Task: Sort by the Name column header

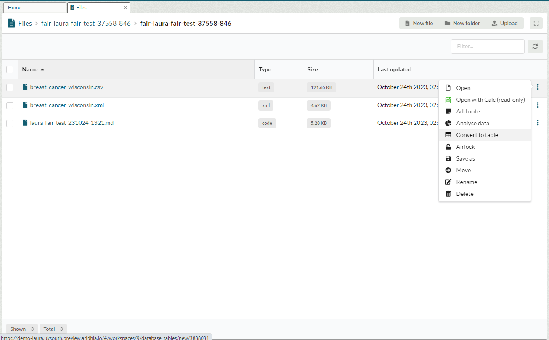Action: click(x=30, y=69)
